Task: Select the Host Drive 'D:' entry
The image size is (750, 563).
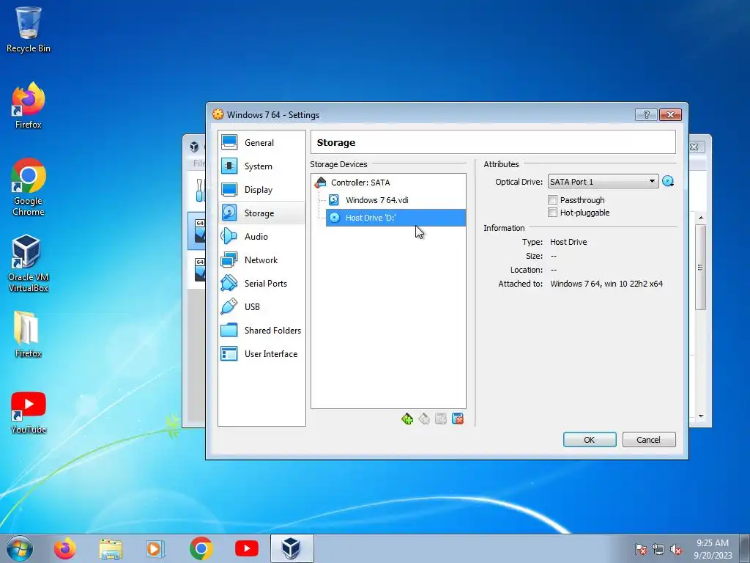Action: tap(396, 218)
